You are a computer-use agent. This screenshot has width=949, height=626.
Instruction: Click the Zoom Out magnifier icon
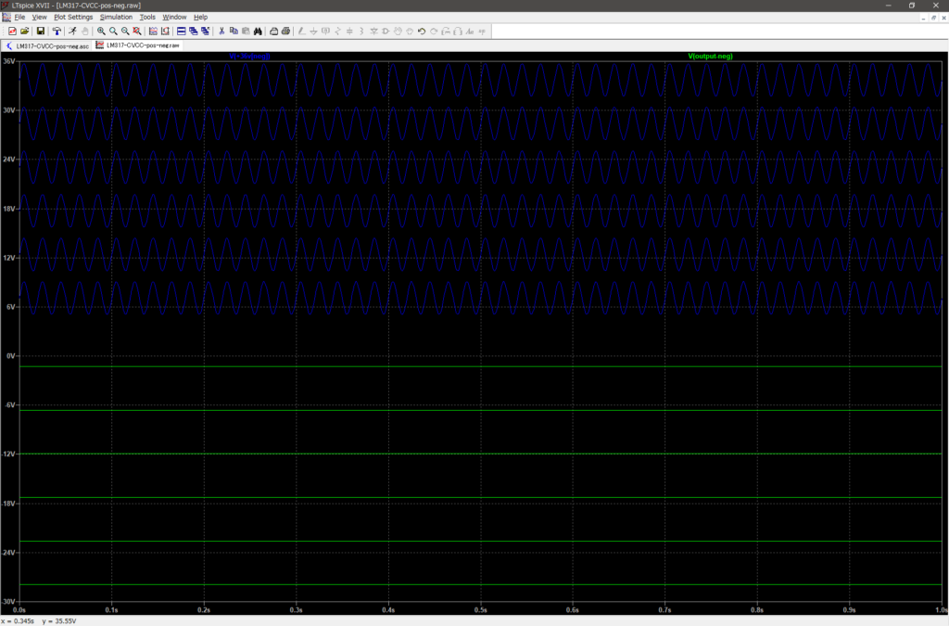coord(125,31)
